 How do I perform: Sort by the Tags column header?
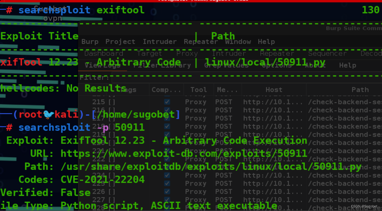[x=128, y=90]
